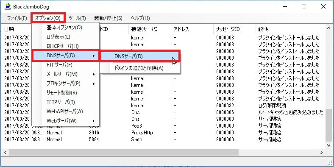Maximize the BlackJumboDog window
Viewport: 334px width, 167px height.
point(304,7)
